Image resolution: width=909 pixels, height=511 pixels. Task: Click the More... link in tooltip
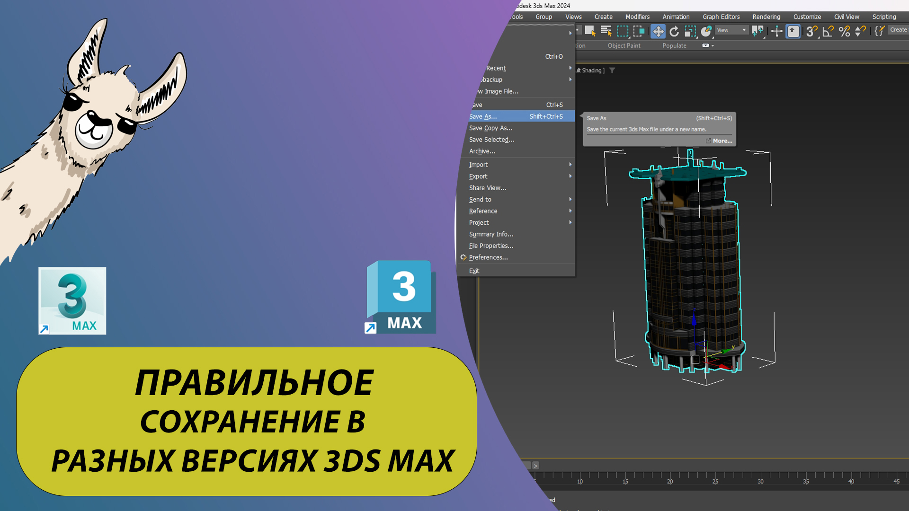pyautogui.click(x=722, y=141)
